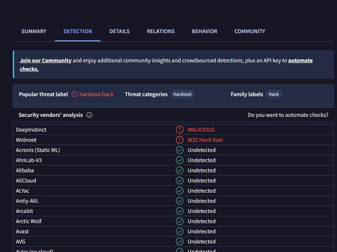Go to the RELATIONS tab
The height and width of the screenshot is (252, 337).
point(161,31)
